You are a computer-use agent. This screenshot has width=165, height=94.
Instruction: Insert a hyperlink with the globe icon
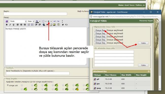tap(44, 25)
